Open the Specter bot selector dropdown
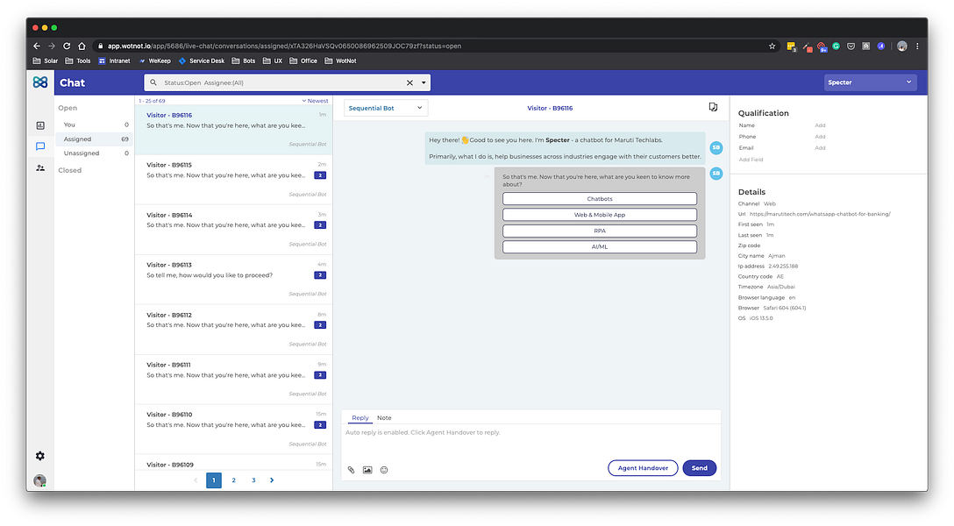The width and height of the screenshot is (954, 526). click(870, 82)
